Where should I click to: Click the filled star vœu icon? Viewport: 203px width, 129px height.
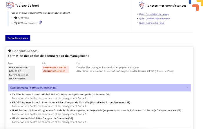coord(16,18)
